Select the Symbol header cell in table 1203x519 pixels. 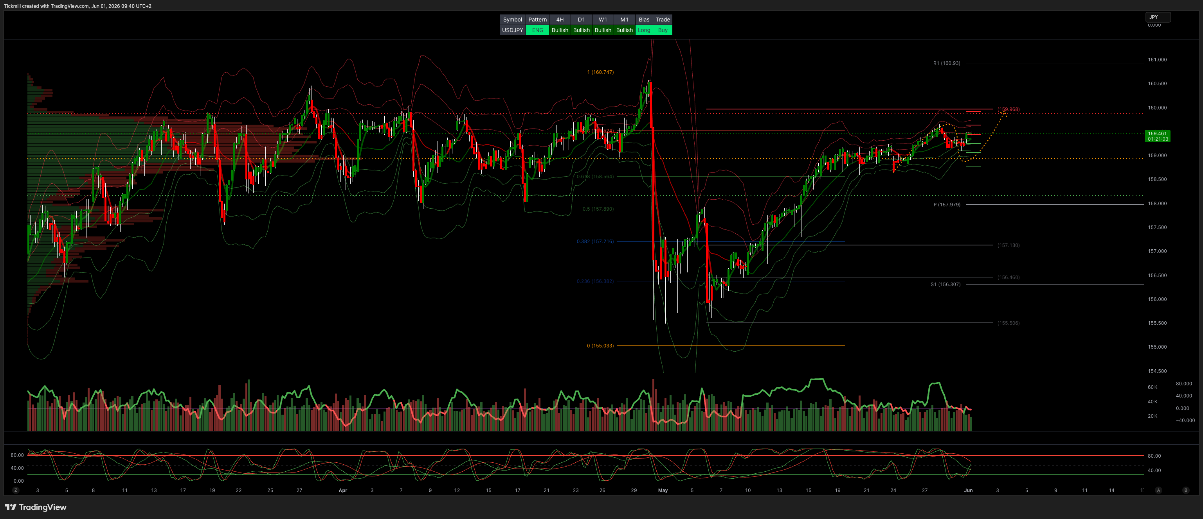(x=512, y=20)
